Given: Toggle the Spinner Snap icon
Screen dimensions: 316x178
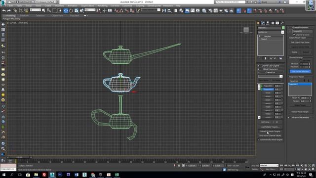Looking at the screenshot, I should [x=132, y=10].
